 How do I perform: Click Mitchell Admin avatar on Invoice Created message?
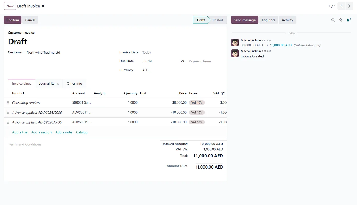[x=235, y=53]
